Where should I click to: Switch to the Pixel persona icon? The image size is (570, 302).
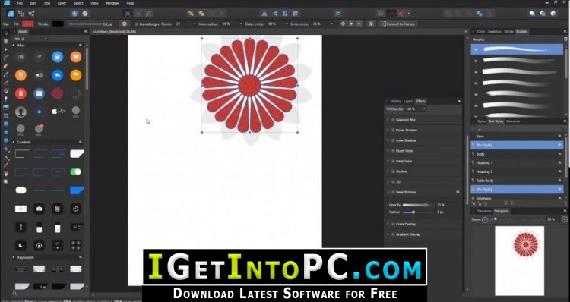pyautogui.click(x=21, y=14)
